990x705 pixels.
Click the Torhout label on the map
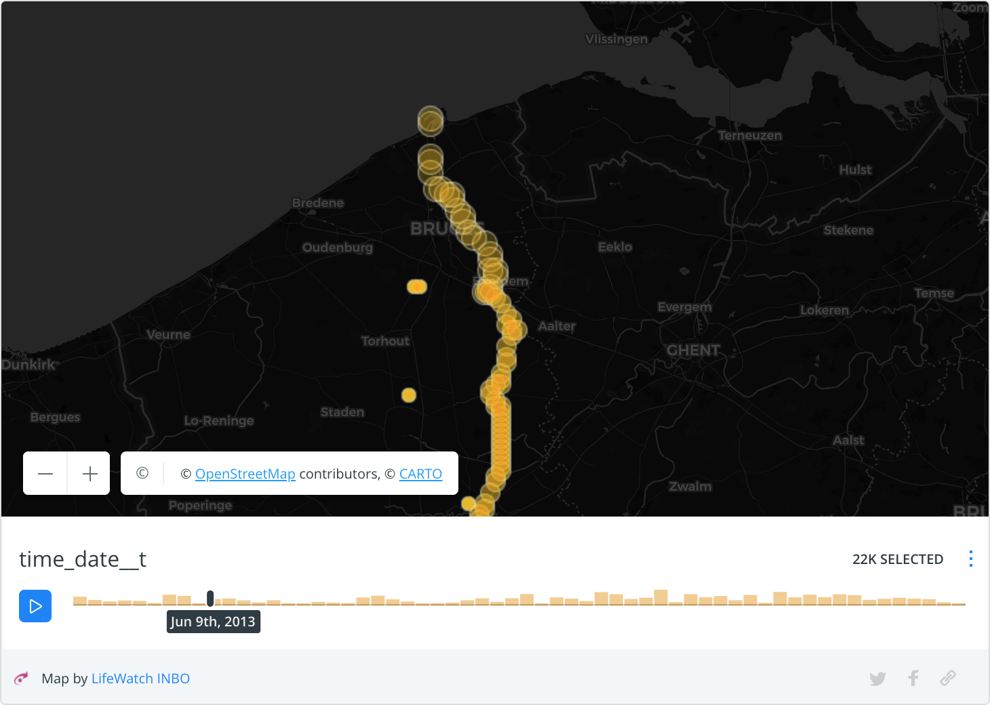[x=385, y=341]
